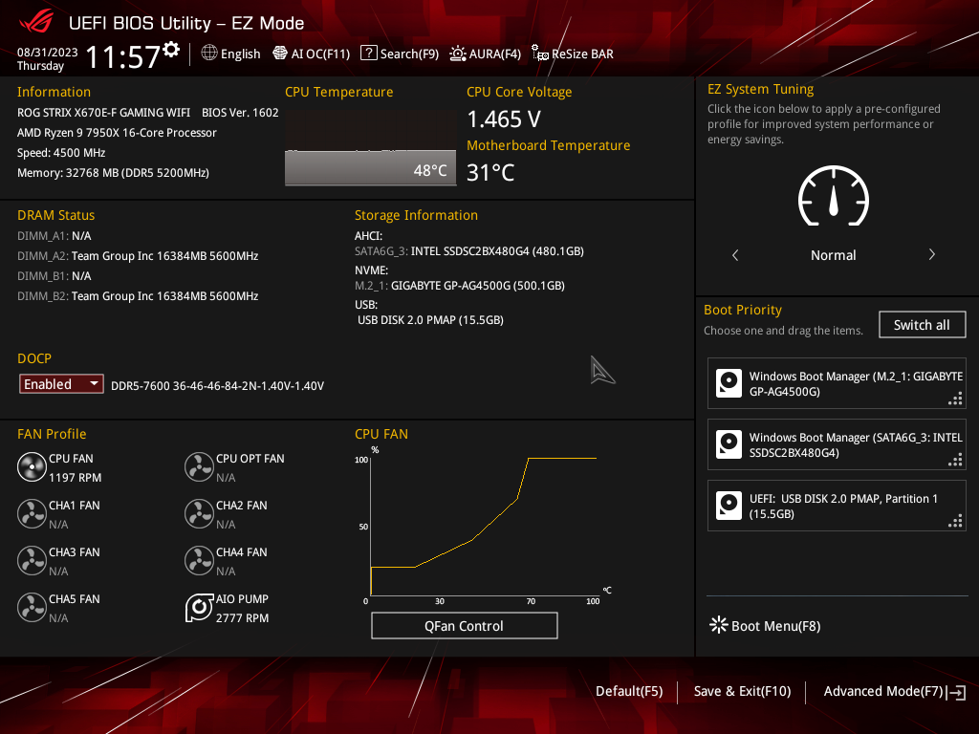The image size is (979, 734).
Task: Click the ROG logo icon
Action: pyautogui.click(x=37, y=22)
